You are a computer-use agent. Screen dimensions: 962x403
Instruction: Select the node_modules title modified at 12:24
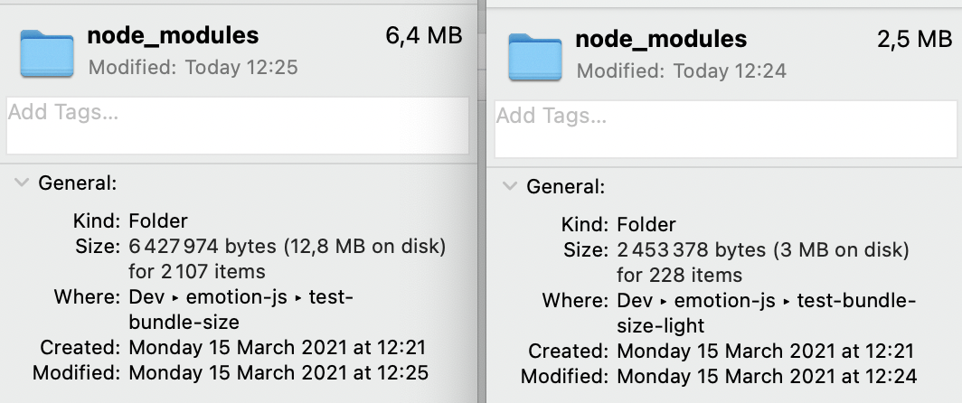point(661,40)
